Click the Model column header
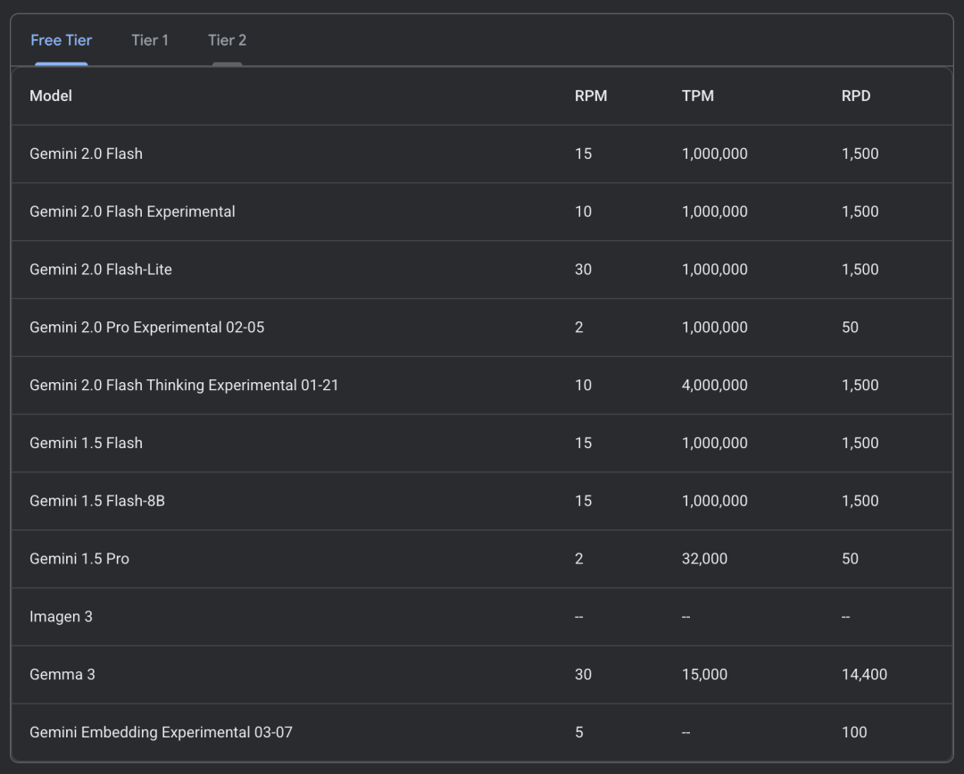Image resolution: width=964 pixels, height=774 pixels. [51, 96]
